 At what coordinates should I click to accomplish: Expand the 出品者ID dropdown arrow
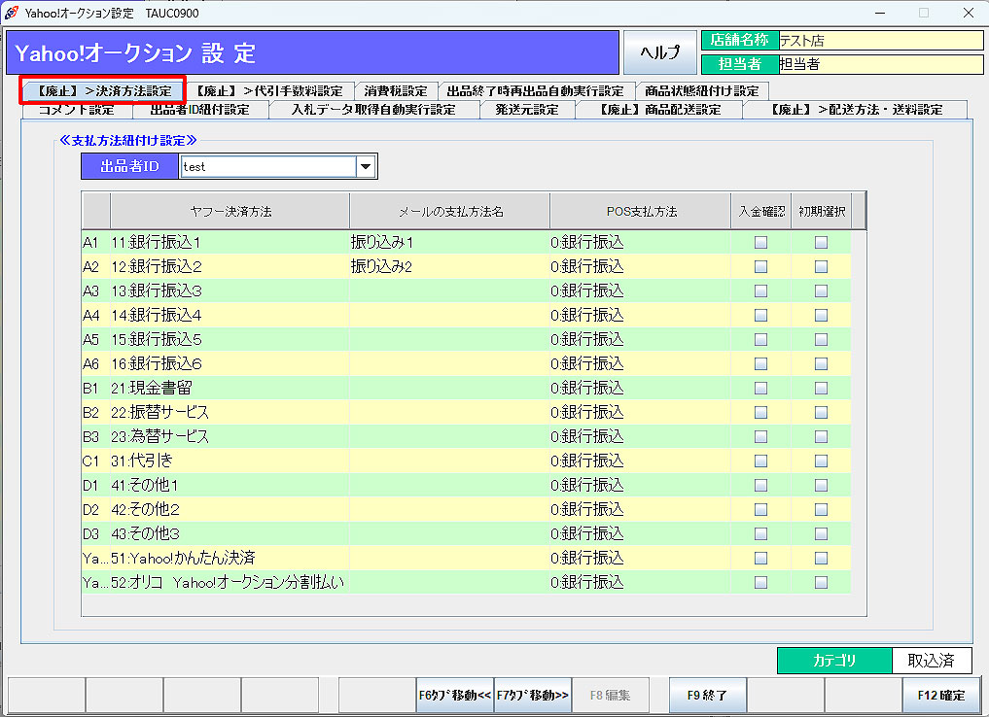click(x=366, y=167)
